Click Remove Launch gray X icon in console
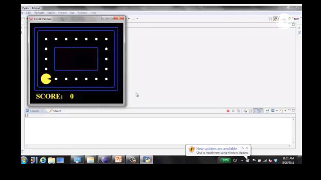The image size is (321, 180). coord(233,111)
